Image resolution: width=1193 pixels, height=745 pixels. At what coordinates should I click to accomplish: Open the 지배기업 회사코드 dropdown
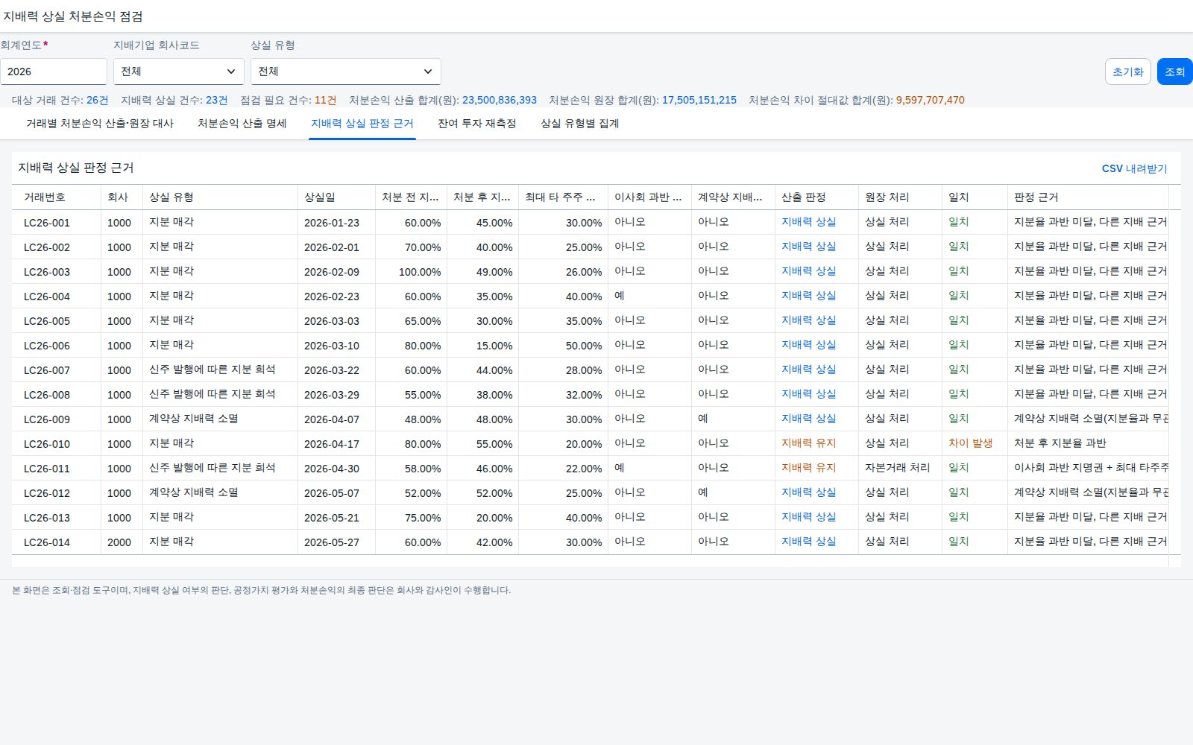(x=179, y=72)
